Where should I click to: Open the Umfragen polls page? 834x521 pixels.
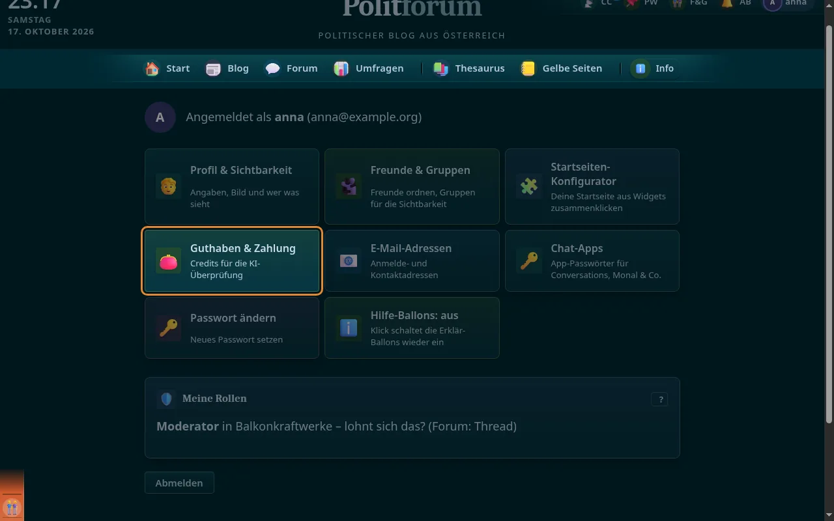click(x=369, y=68)
